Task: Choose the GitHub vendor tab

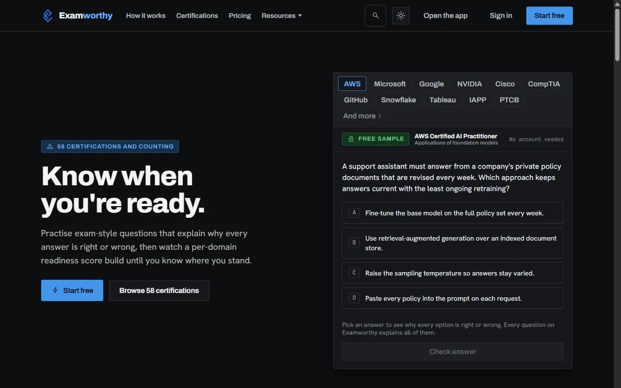Action: (x=356, y=99)
